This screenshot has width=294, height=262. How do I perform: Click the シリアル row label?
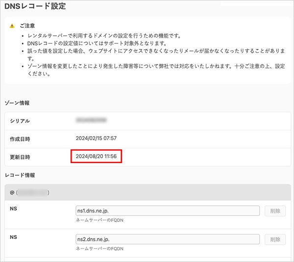pos(20,121)
